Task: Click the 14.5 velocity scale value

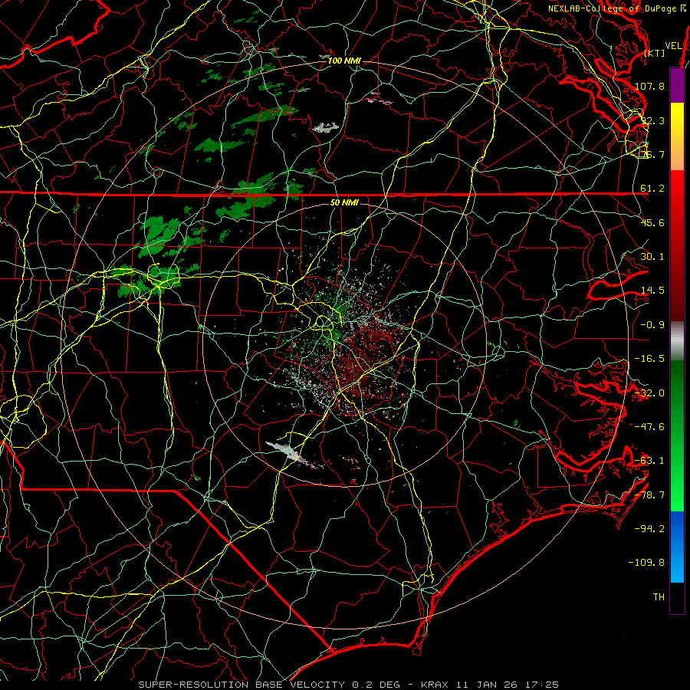Action: [x=652, y=291]
